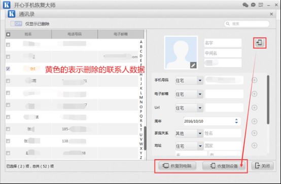Sort by 电子邮箱 column header

click(121, 34)
